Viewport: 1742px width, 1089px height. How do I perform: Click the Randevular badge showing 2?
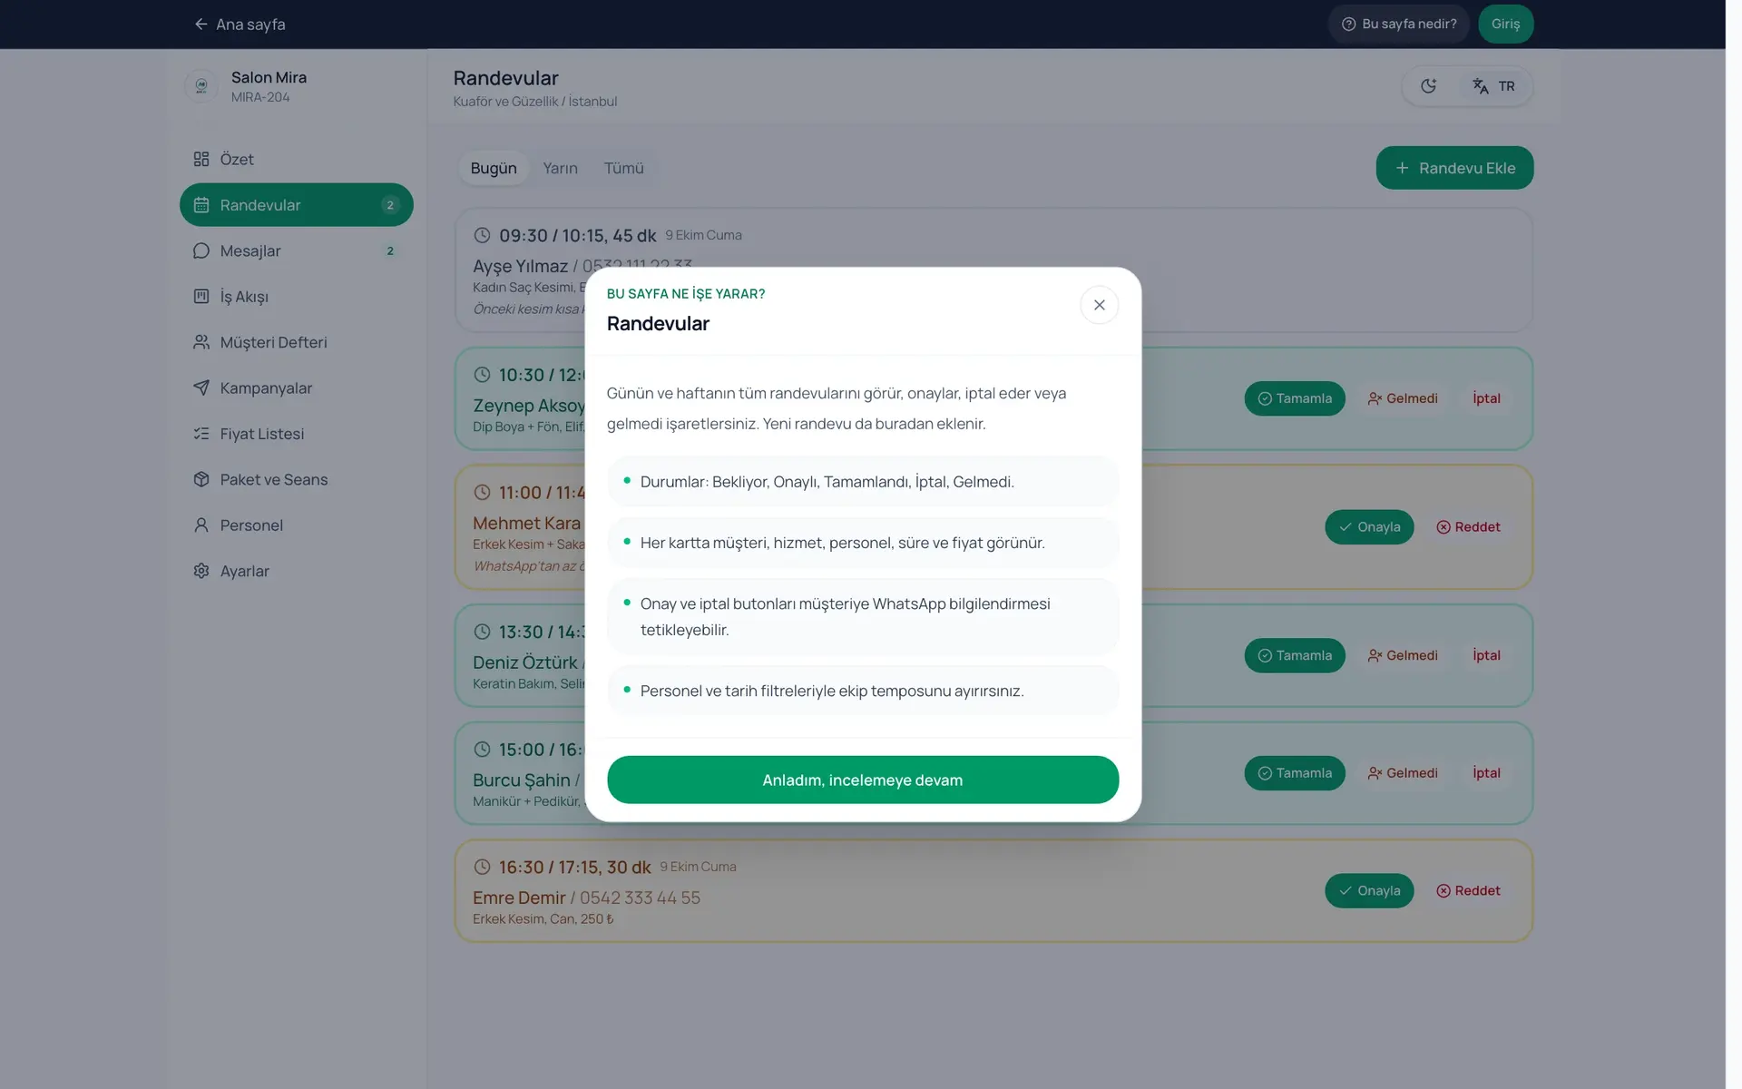tap(390, 205)
